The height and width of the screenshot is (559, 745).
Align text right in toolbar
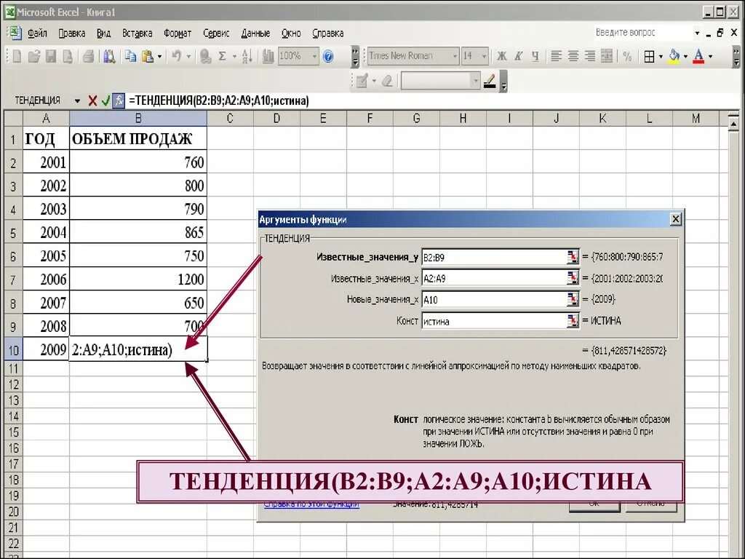[589, 57]
